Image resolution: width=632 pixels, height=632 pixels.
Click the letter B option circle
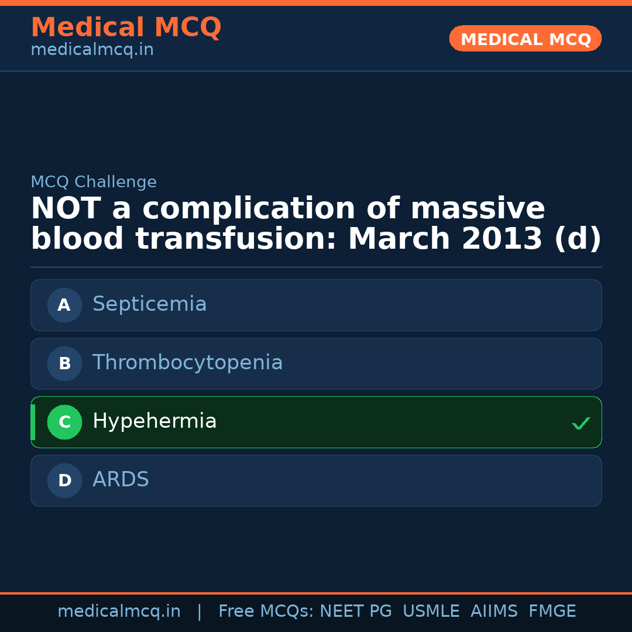pos(64,363)
